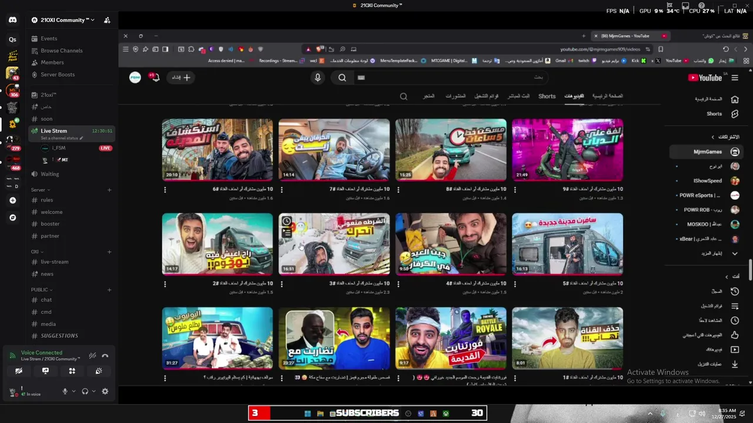Viewport: 753px width, 423px height.
Task: Open the 21:49 scooter video thumbnail
Action: click(x=567, y=150)
